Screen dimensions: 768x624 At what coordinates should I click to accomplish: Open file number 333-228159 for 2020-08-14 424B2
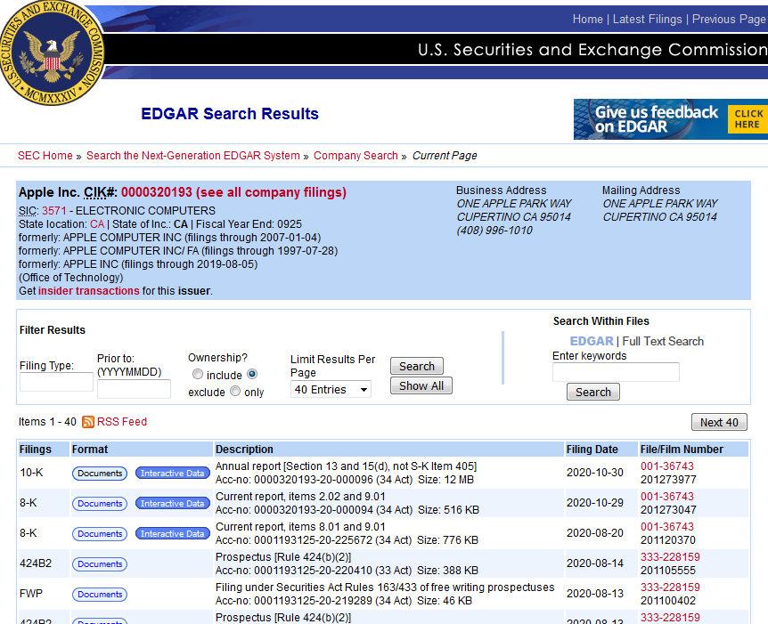point(670,557)
